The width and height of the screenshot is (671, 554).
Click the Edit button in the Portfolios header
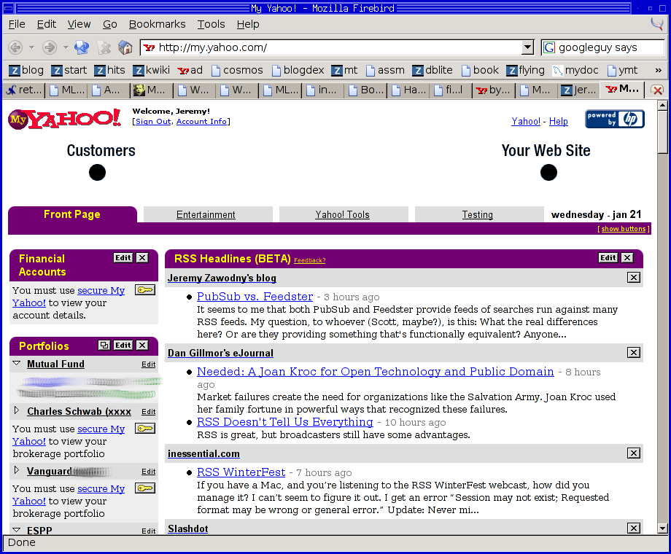pos(123,346)
